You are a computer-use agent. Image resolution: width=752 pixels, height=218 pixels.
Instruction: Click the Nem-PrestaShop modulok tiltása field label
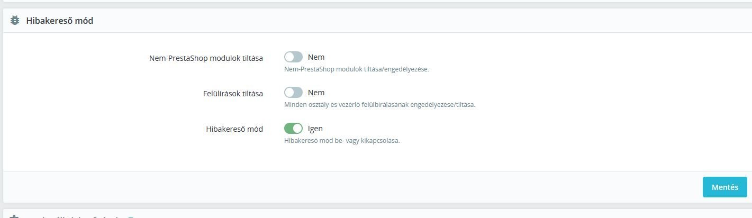point(206,58)
